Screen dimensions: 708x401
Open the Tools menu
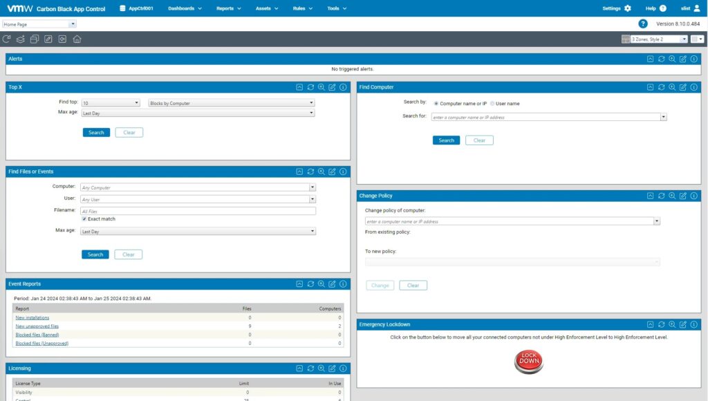pos(337,8)
